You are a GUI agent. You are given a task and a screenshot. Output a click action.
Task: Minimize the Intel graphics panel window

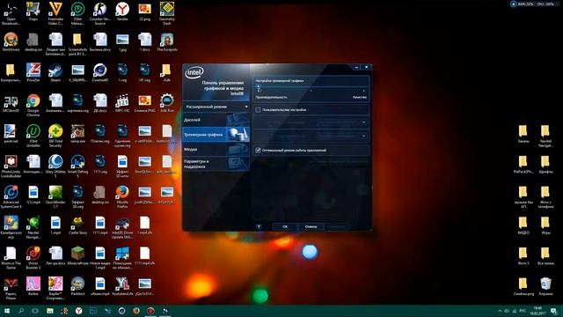[356, 67]
